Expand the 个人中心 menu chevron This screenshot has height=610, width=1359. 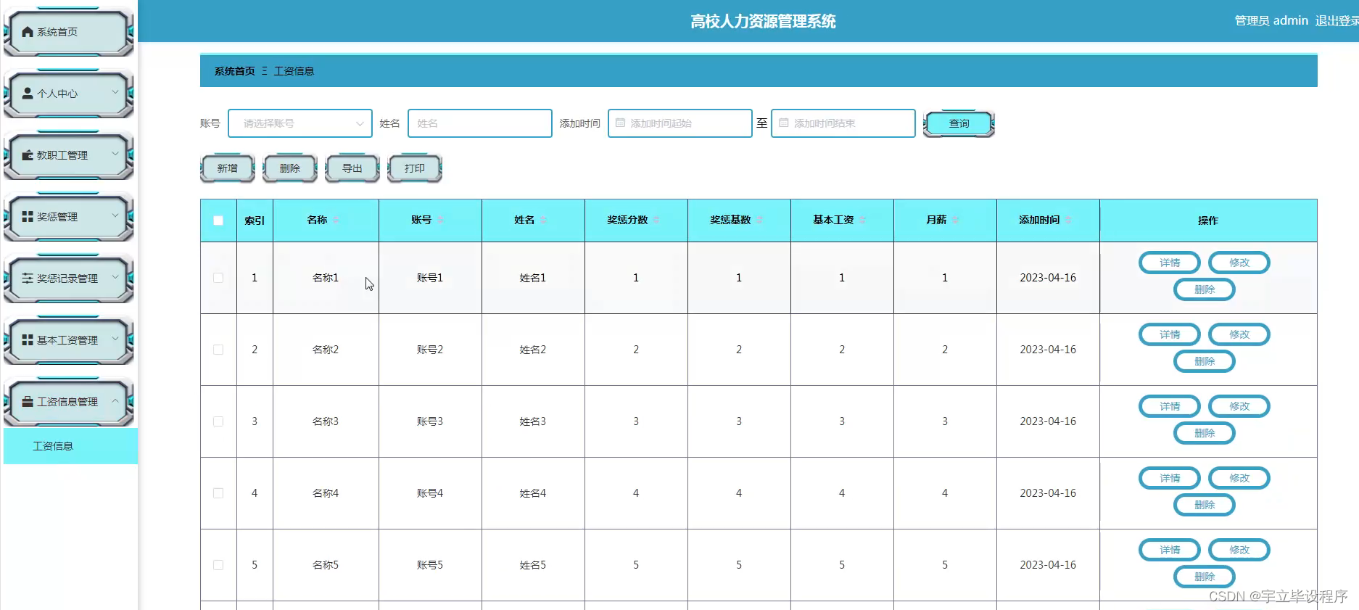pyautogui.click(x=115, y=93)
